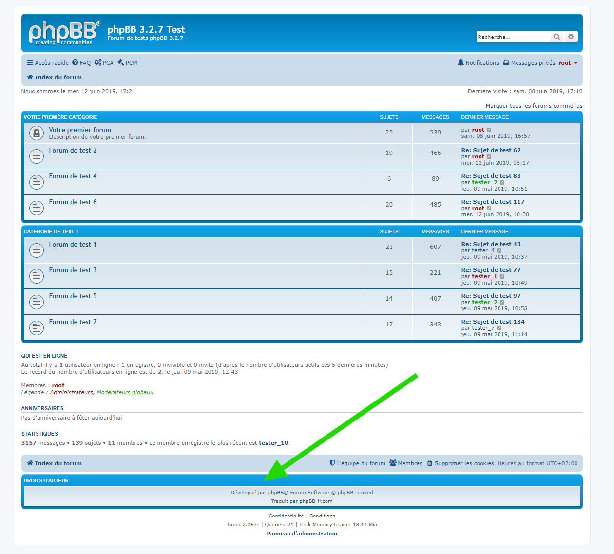Open Panneau d'administration link
Image resolution: width=614 pixels, height=554 pixels.
[302, 534]
